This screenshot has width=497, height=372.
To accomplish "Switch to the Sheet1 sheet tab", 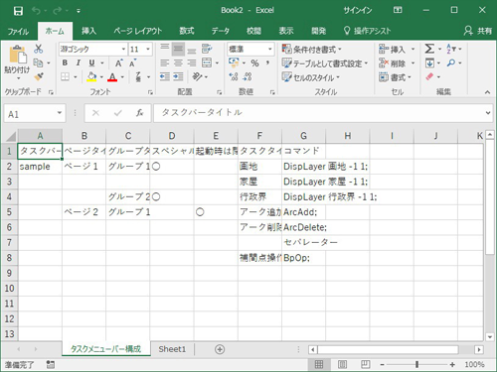I will click(172, 349).
